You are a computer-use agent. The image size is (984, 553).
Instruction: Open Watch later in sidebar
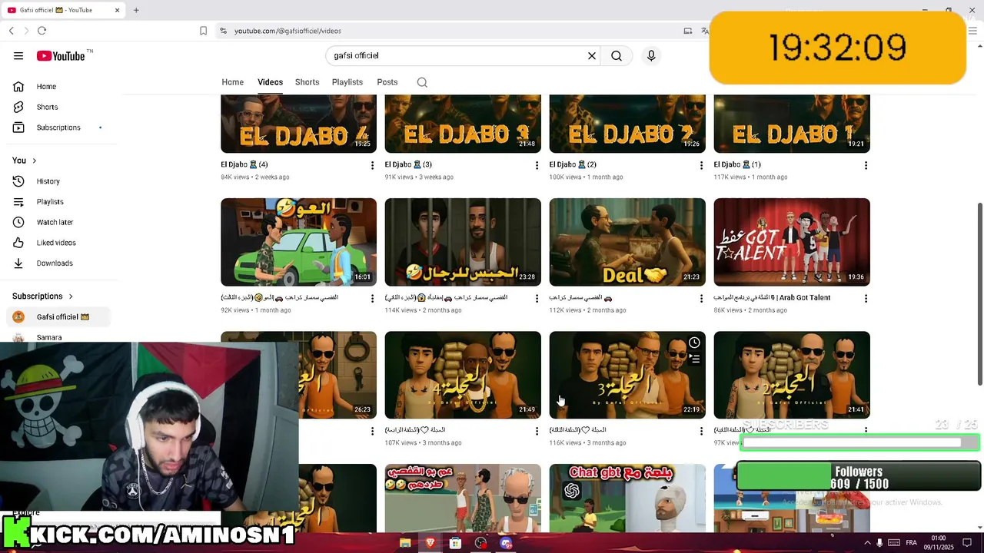click(x=59, y=222)
